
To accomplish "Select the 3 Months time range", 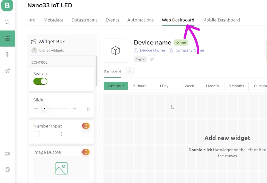I will (x=236, y=86).
